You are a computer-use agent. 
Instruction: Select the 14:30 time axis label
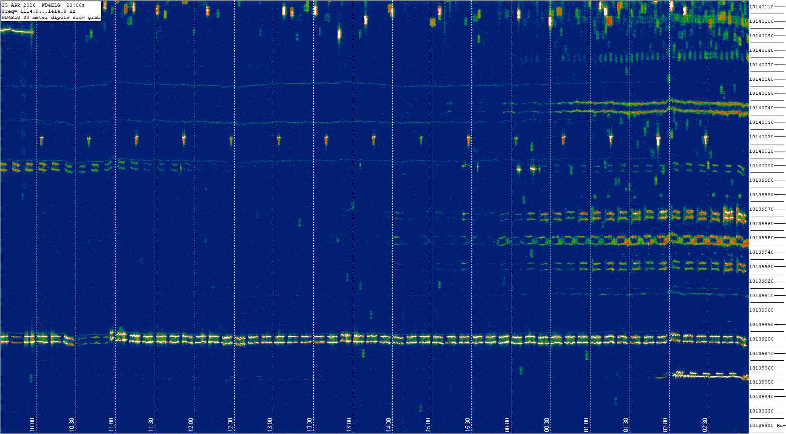point(388,424)
